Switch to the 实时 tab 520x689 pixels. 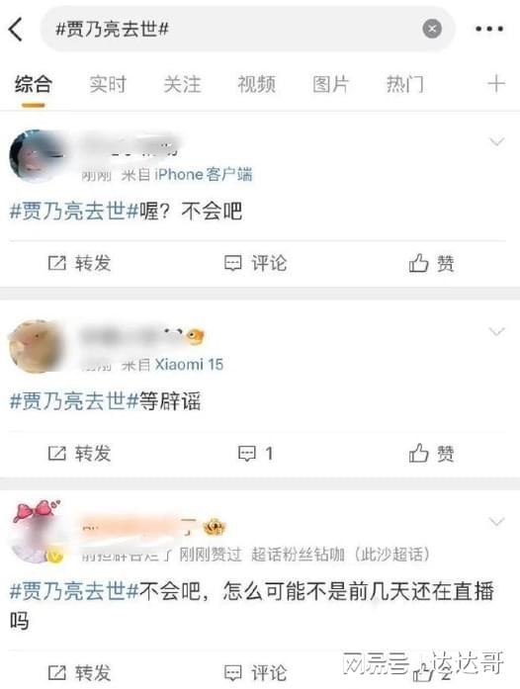tap(108, 84)
